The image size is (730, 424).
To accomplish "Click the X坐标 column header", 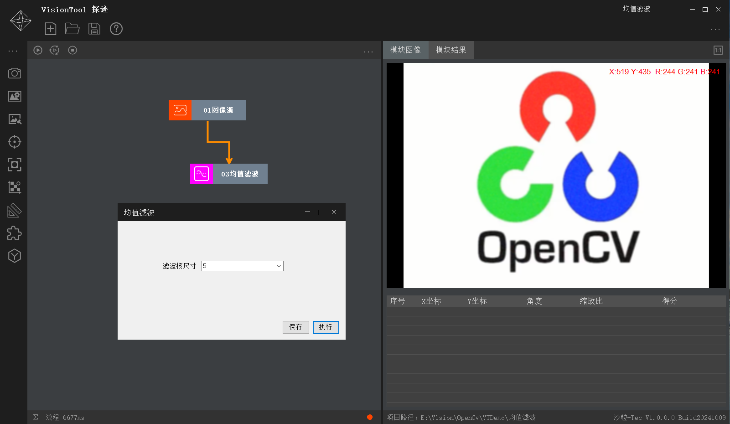I will [431, 301].
